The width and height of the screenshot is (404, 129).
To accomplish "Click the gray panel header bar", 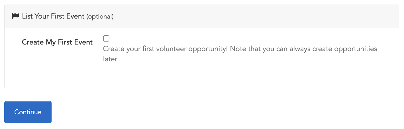I will coord(202,16).
